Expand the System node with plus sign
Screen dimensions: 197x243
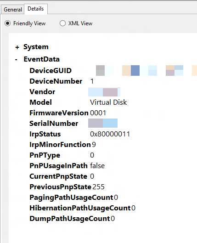17,47
